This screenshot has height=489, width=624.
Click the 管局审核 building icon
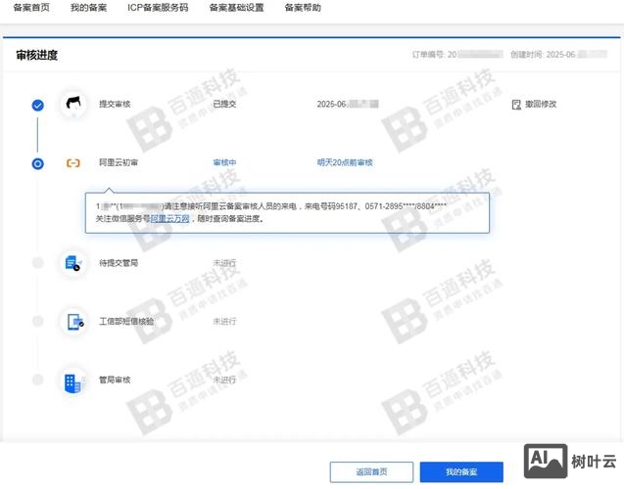[73, 383]
